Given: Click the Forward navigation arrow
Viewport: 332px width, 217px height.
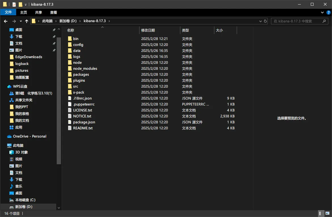Looking at the screenshot, I should click(14, 21).
